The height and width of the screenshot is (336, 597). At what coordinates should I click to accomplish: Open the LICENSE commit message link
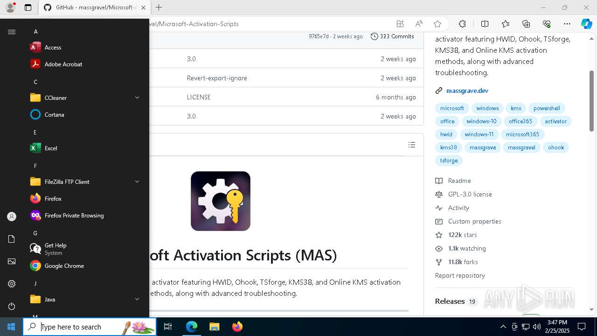(199, 97)
